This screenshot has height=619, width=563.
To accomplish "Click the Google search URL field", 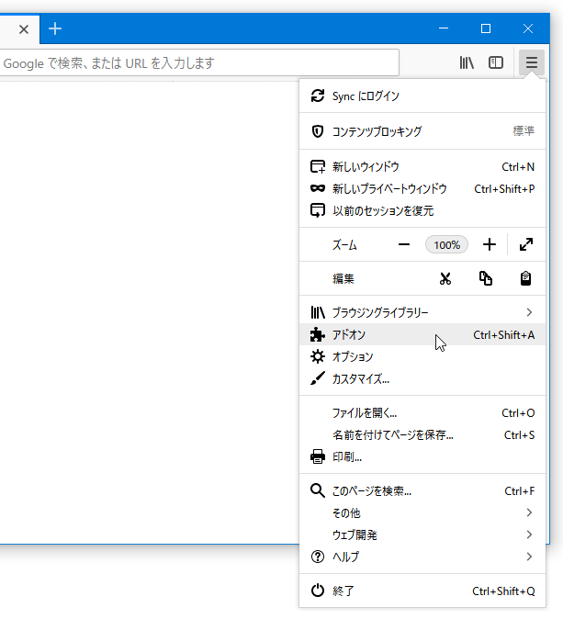I will click(x=199, y=62).
